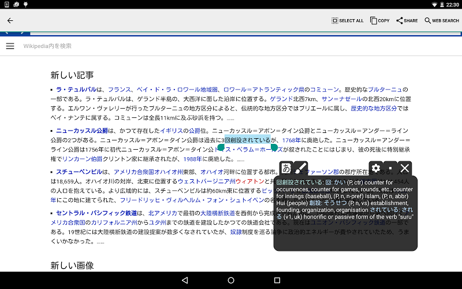Screen dimensions: 462x289
Task: Open the コミューン link
Action: point(325,90)
